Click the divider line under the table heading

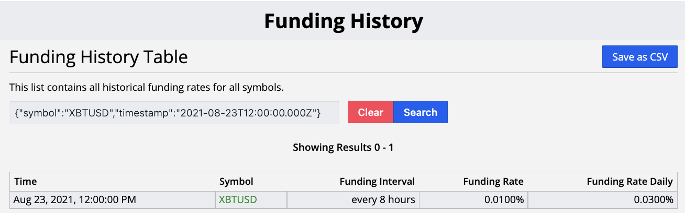[x=344, y=73]
